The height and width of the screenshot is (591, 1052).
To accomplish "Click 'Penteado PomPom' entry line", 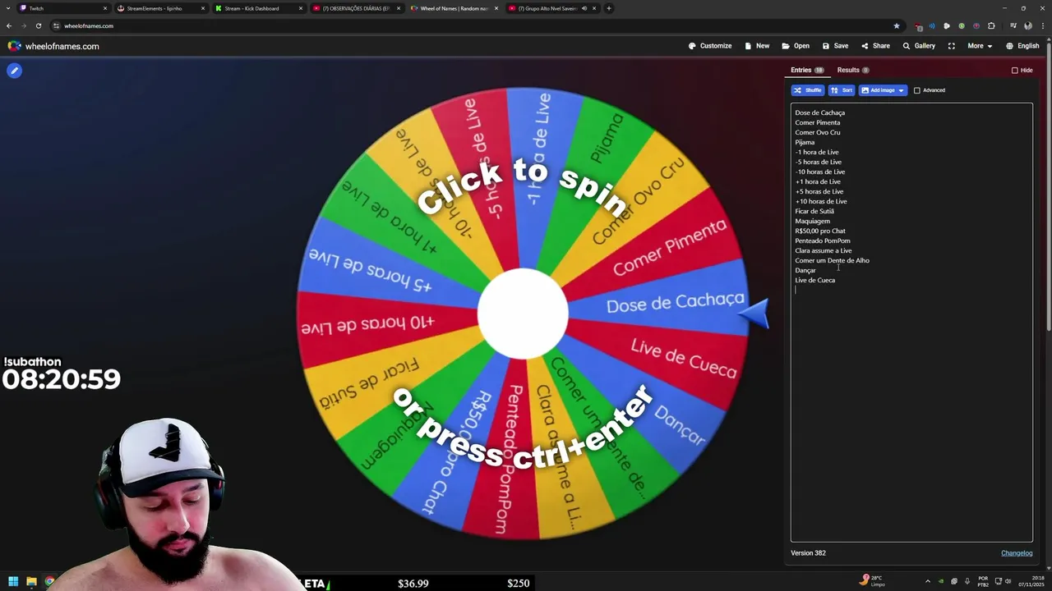I will 822,241.
